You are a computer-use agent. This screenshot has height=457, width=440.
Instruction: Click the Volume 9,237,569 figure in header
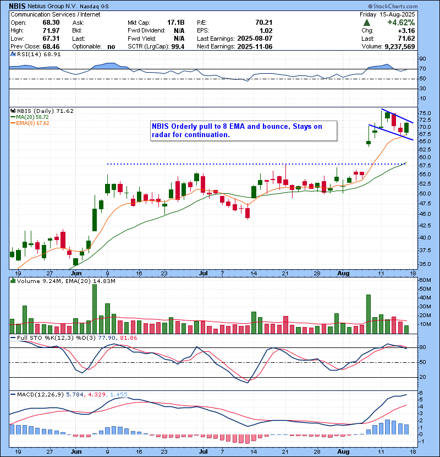400,46
